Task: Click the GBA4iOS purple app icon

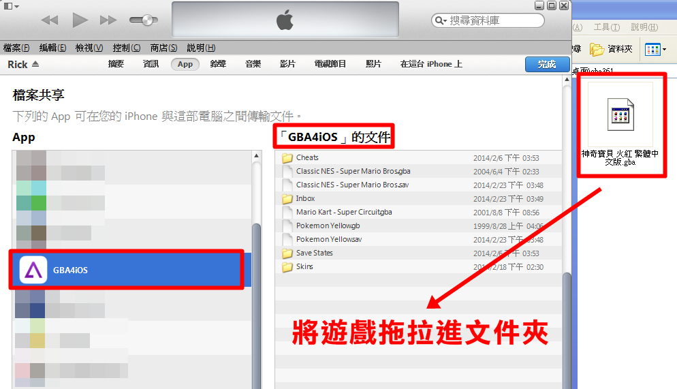Action: (x=33, y=270)
